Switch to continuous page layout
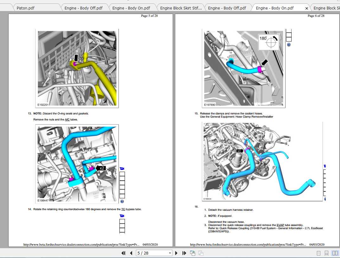This screenshot has width=340, height=258. [326, 253]
